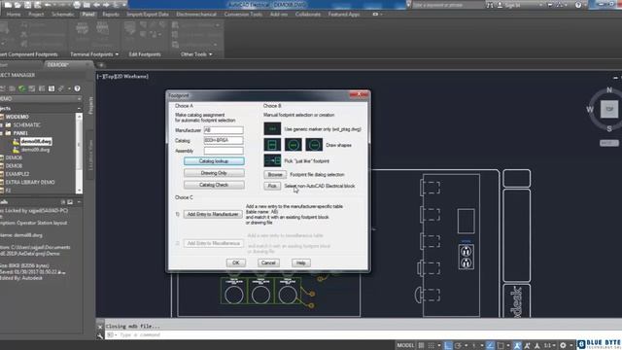Toggle snap mode dots icon in status bar
This screenshot has width=622, height=350.
tap(432, 345)
